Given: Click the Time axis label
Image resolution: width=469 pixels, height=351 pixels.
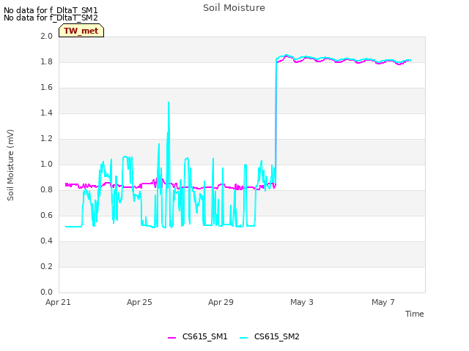Looking at the screenshot, I should 414,314.
